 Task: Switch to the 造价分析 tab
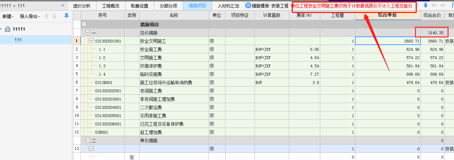pos(82,6)
